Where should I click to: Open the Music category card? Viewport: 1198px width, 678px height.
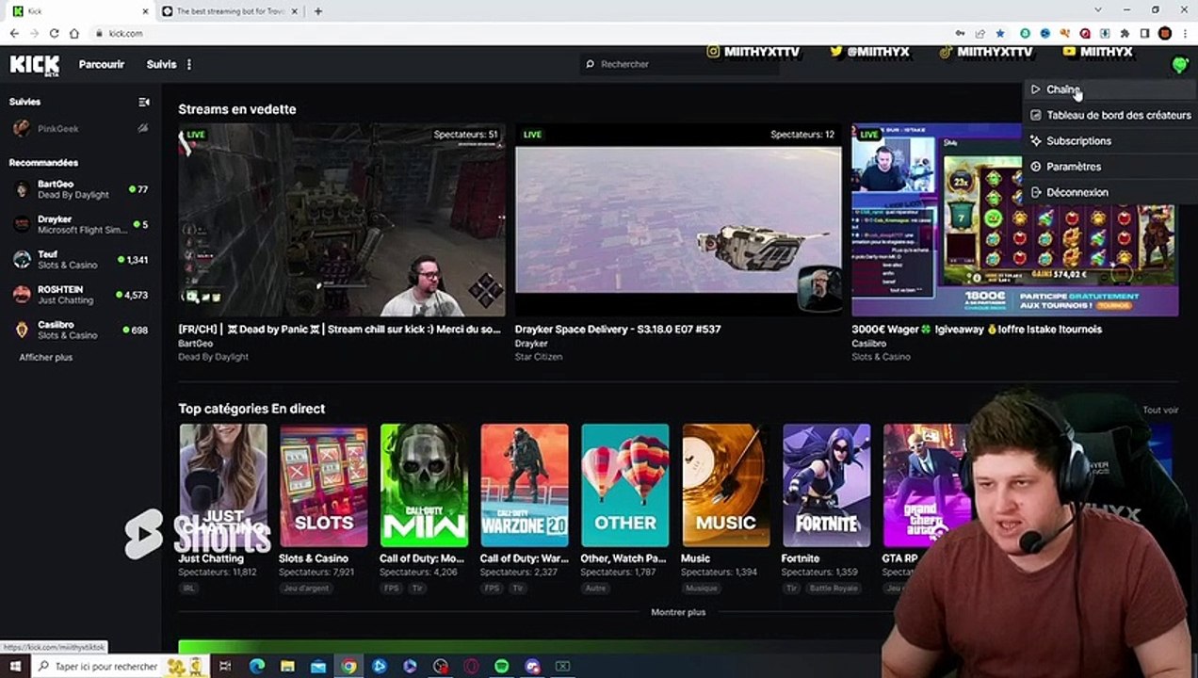[725, 485]
